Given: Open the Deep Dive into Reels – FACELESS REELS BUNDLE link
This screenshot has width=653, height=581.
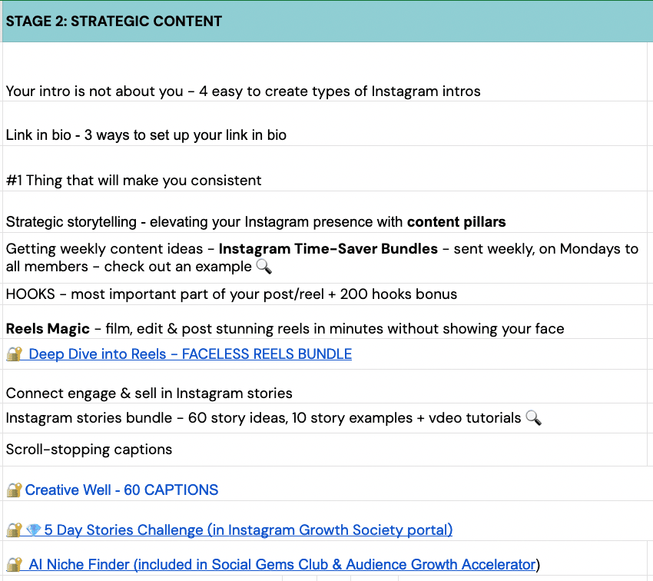Looking at the screenshot, I should point(191,354).
